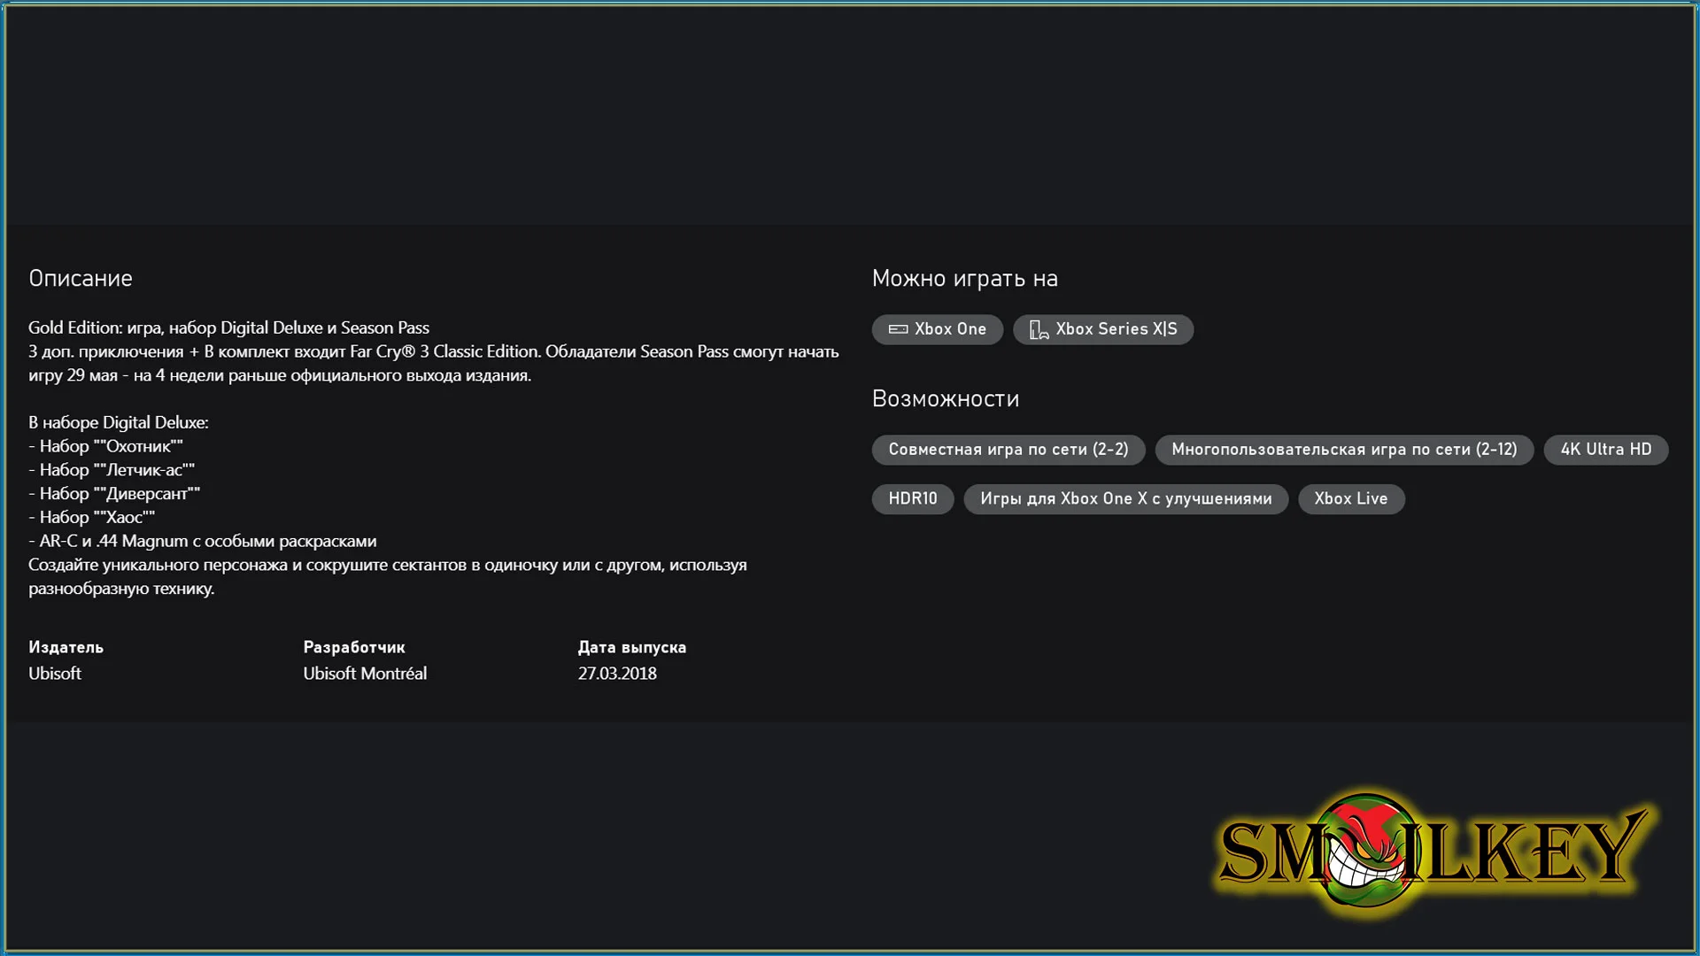Click the 'В наборе Digital Deluxe:' line
1700x956 pixels.
119,423
